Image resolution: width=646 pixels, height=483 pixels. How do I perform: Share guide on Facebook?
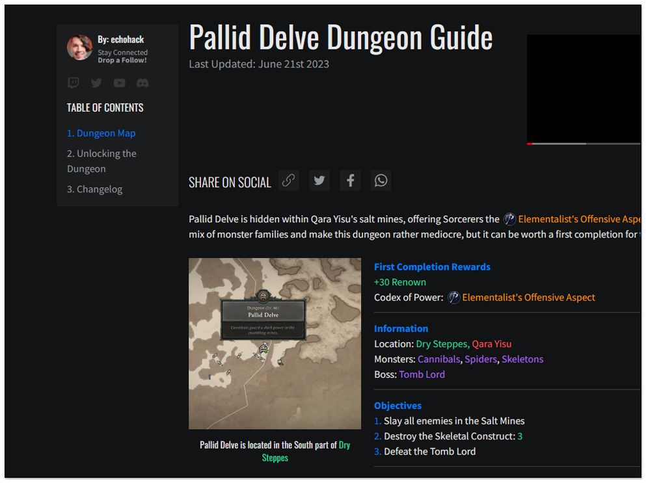[x=350, y=180]
